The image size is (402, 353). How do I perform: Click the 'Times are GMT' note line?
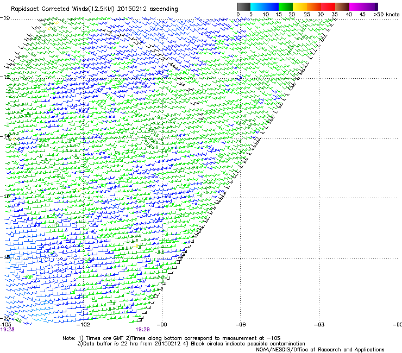pyautogui.click(x=172, y=338)
